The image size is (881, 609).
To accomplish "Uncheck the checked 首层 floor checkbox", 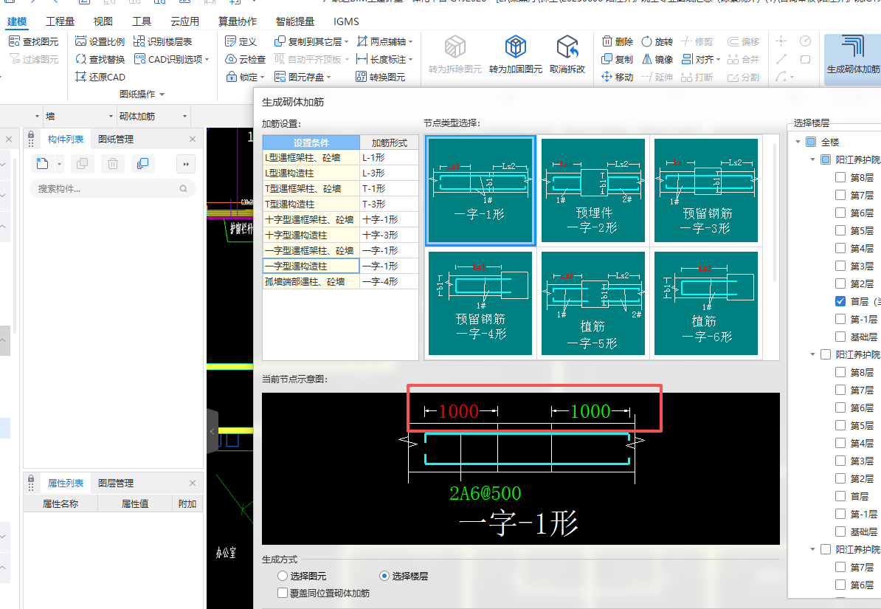I will tap(840, 301).
